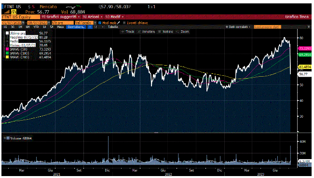Click the Grafico linea label
314x178 pixels.
pyautogui.click(x=297, y=17)
